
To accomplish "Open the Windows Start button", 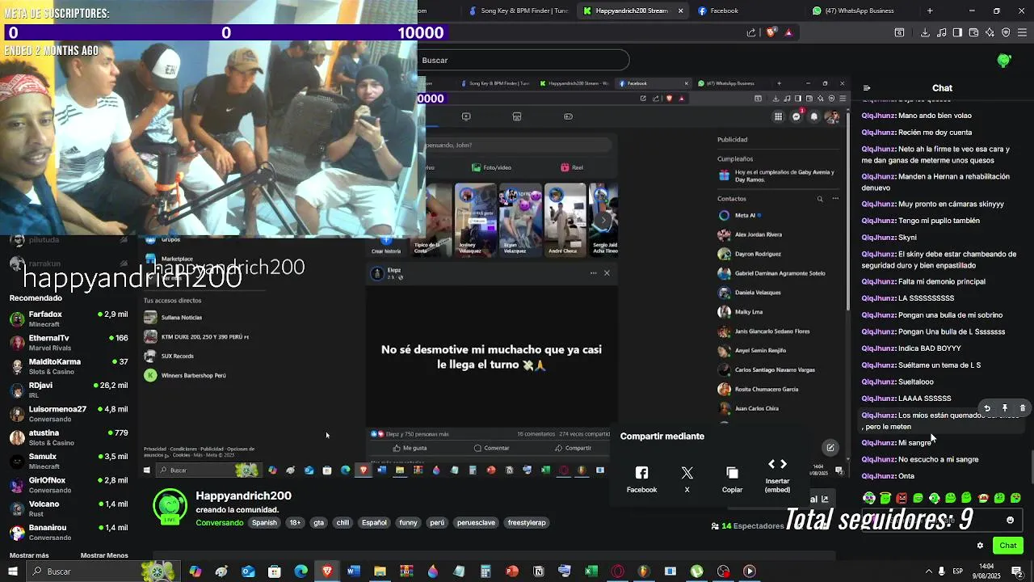I will [12, 571].
